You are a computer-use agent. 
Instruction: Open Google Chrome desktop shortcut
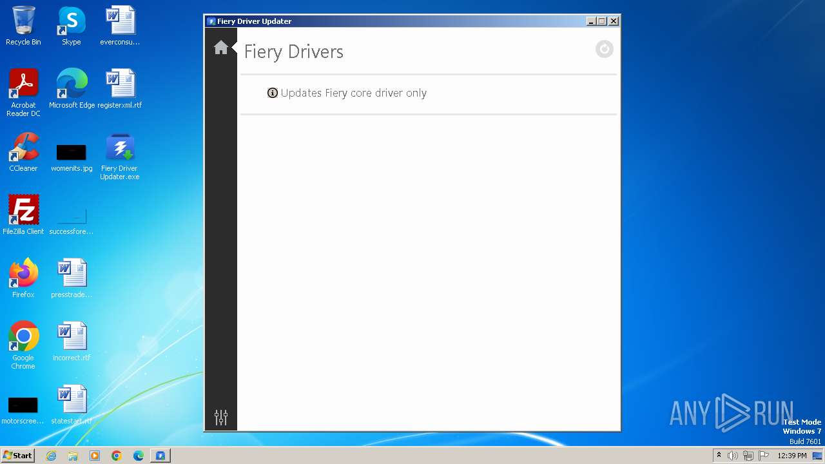pos(23,345)
